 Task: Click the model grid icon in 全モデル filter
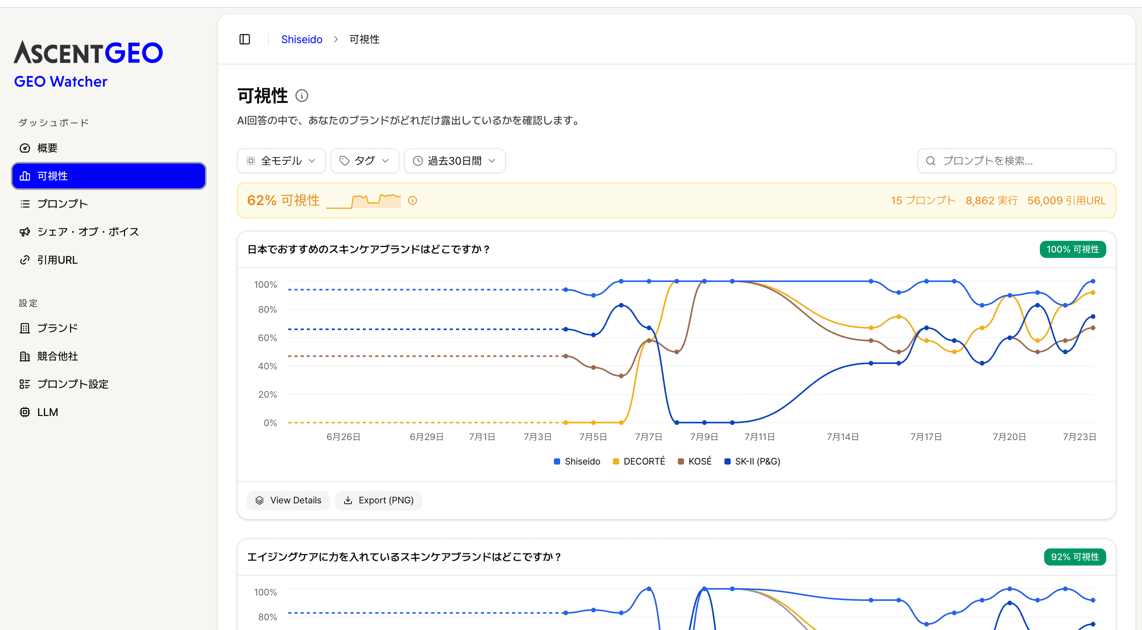[x=251, y=161]
